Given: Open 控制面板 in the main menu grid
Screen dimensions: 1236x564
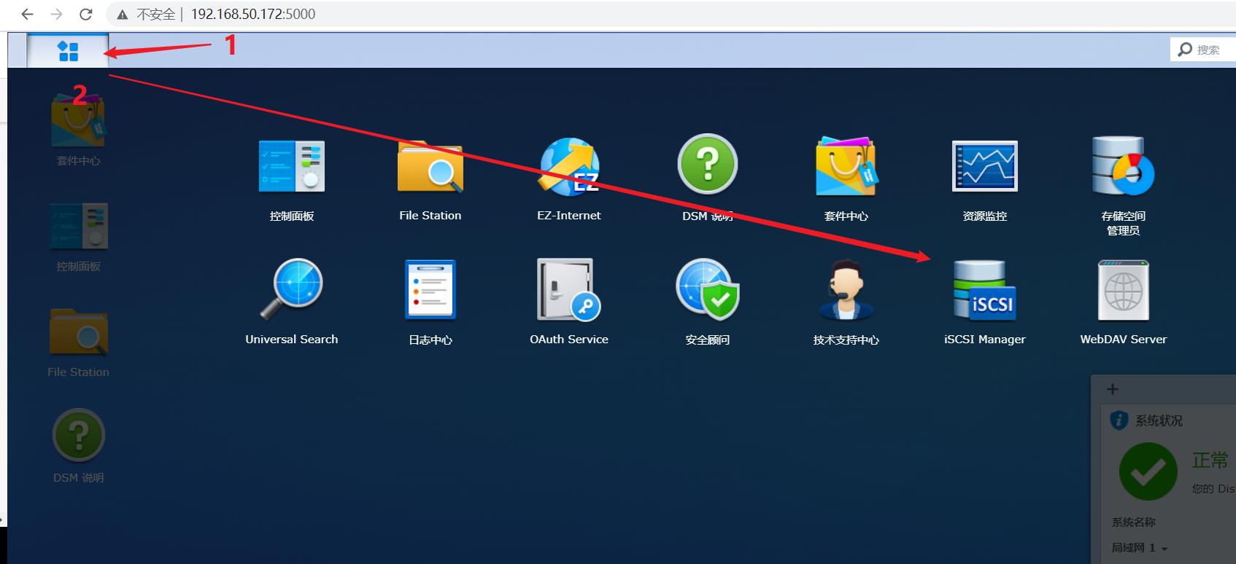Looking at the screenshot, I should [x=292, y=167].
